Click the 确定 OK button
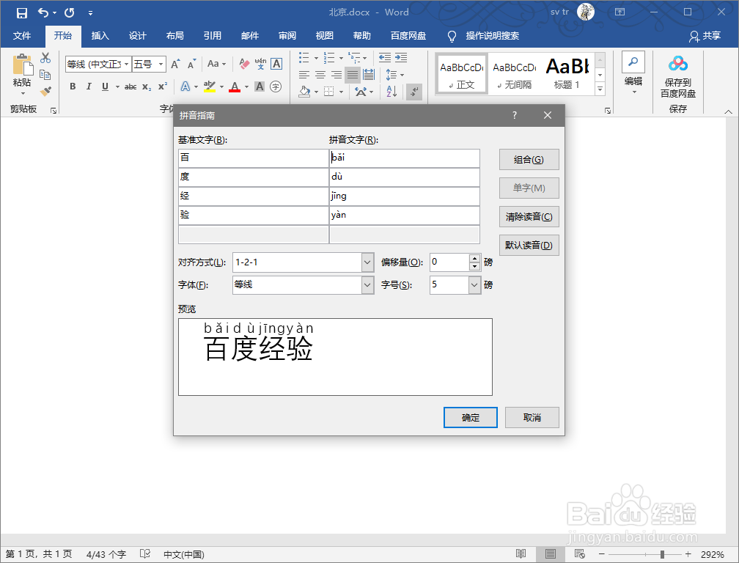The height and width of the screenshot is (563, 739). tap(471, 417)
